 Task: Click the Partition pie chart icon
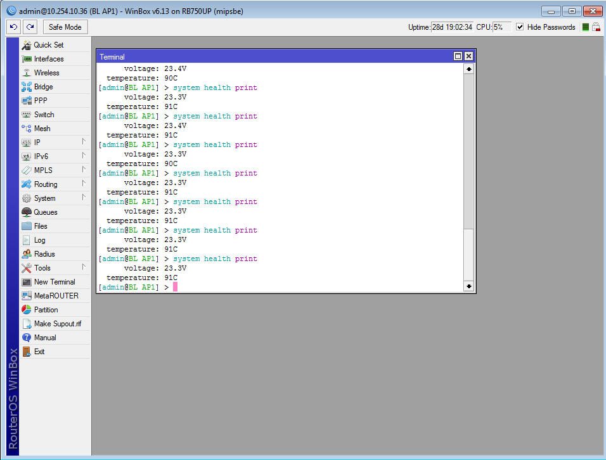click(x=27, y=310)
